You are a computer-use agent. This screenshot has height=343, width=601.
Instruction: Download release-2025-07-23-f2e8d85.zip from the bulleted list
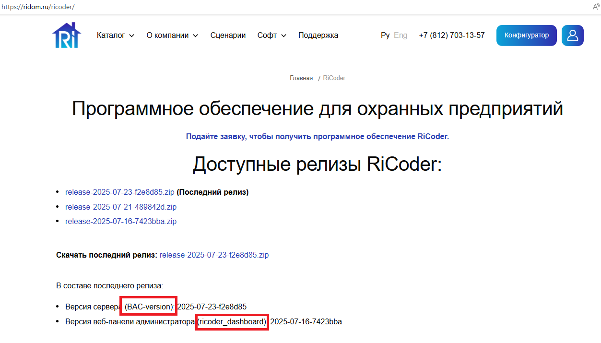pos(120,192)
